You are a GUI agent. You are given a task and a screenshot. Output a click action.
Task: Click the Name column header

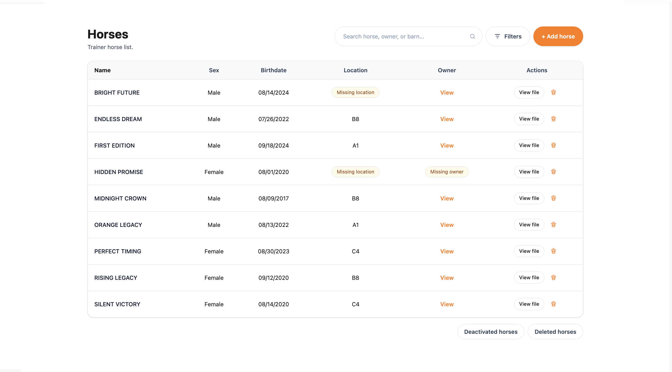103,70
